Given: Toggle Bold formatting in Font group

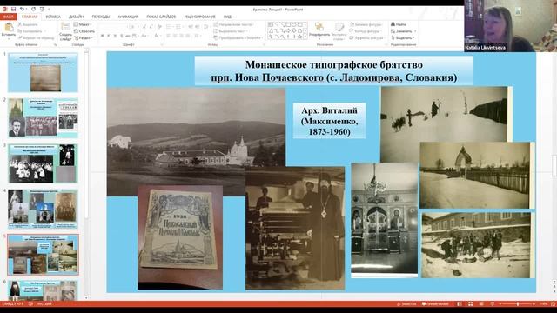Looking at the screenshot, I should pos(102,36).
